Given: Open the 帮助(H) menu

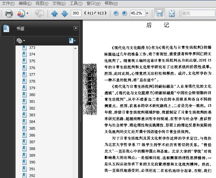Looking at the screenshot, I should [x=111, y=3].
